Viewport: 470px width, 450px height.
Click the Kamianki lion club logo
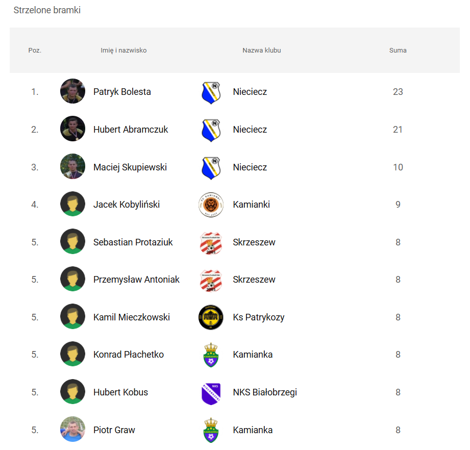coord(211,205)
